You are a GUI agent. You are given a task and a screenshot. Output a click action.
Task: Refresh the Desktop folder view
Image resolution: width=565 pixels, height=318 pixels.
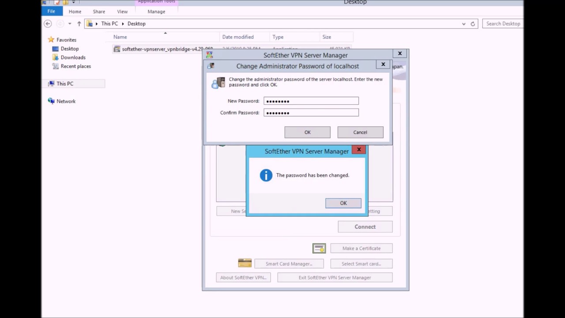[x=473, y=24]
